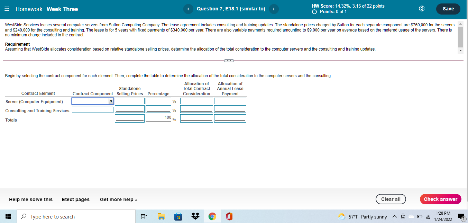Open the homework settings gear
468x223 pixels.
point(422,9)
